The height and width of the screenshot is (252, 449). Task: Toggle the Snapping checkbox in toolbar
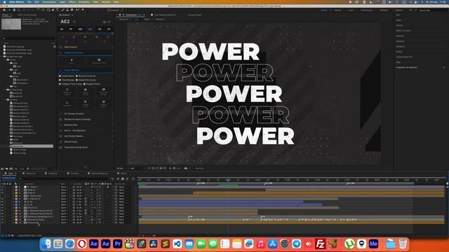point(109,10)
